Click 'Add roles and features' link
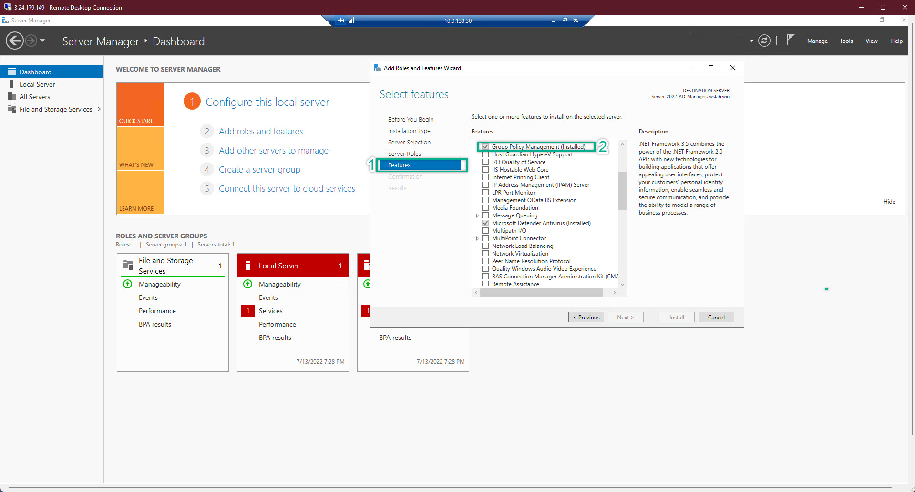The width and height of the screenshot is (915, 492). [261, 131]
